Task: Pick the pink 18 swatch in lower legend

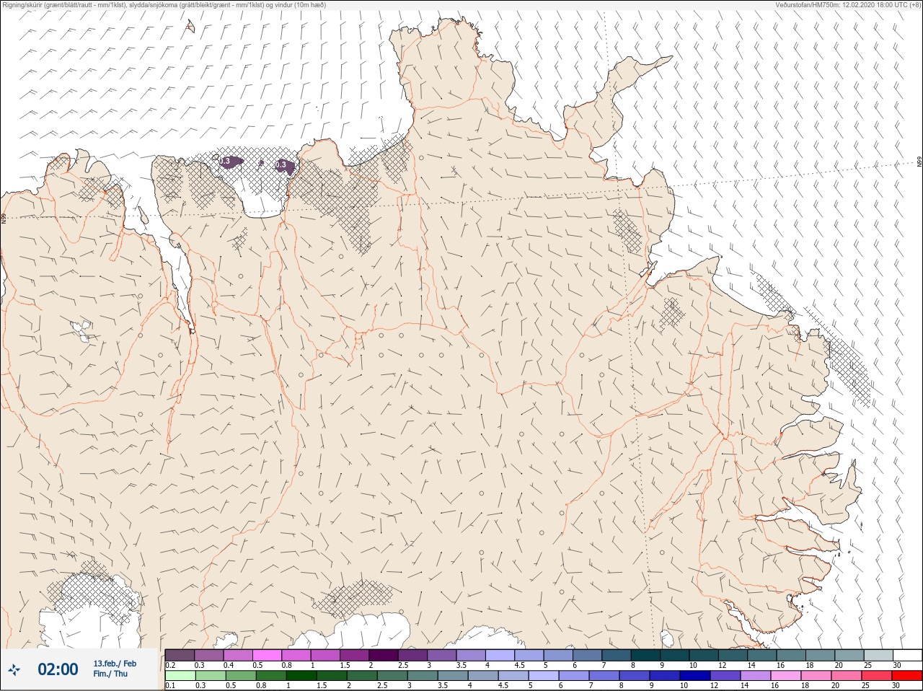Action: click(816, 676)
